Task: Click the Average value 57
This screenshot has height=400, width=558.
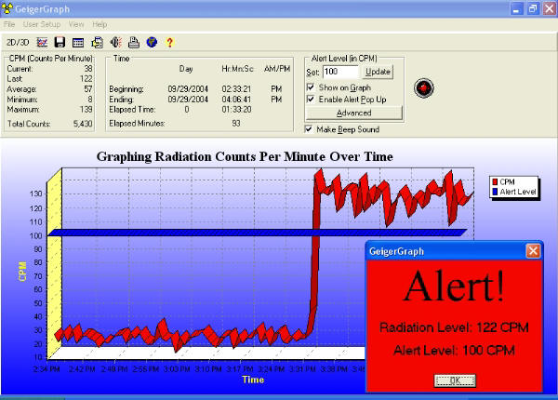Action: click(x=88, y=89)
